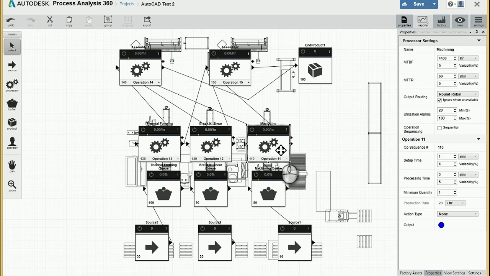Open the Round-Robin output routing dropdown
The height and width of the screenshot is (276, 490).
click(457, 94)
